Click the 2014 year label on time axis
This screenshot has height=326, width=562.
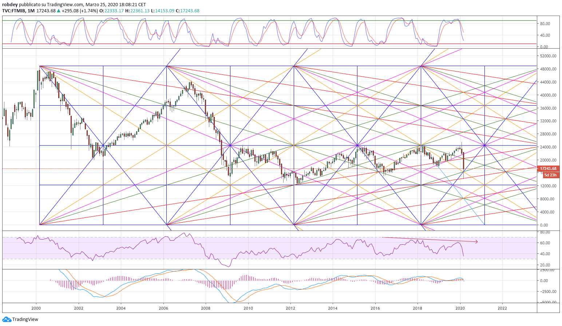[333, 308]
